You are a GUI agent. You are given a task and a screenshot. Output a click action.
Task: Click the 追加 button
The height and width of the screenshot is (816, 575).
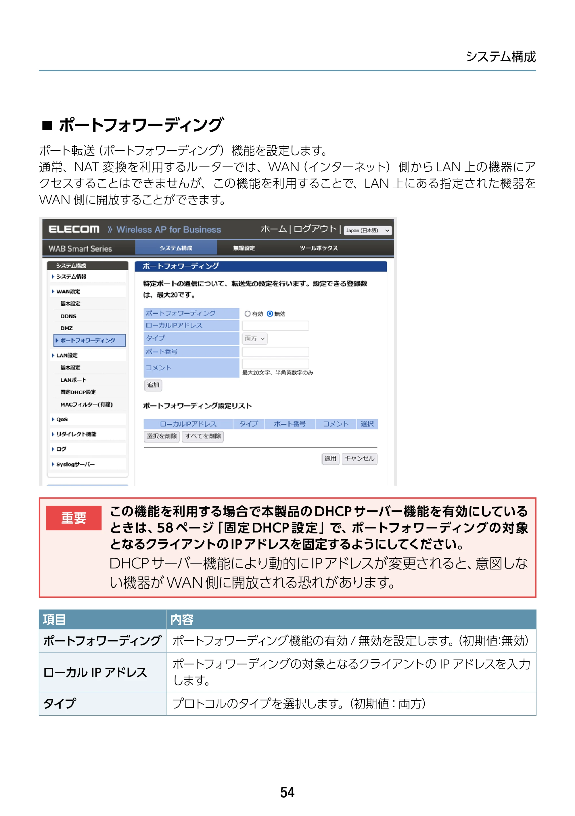pos(153,385)
